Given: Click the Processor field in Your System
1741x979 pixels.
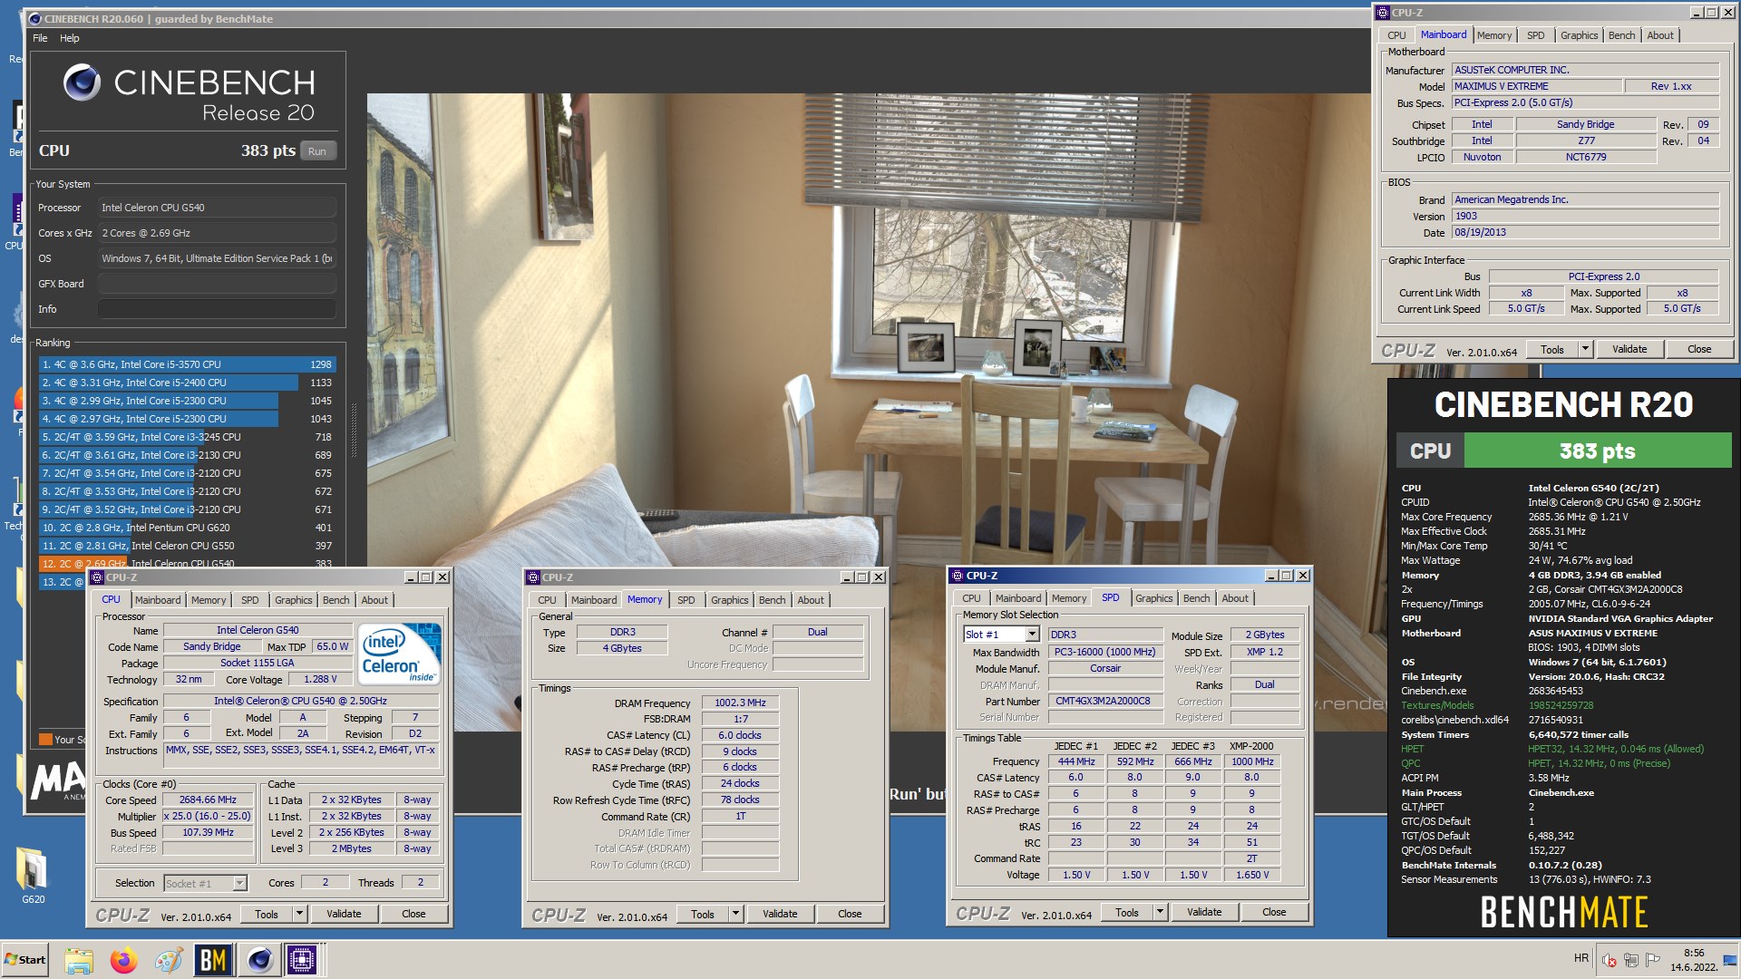Looking at the screenshot, I should click(x=218, y=208).
